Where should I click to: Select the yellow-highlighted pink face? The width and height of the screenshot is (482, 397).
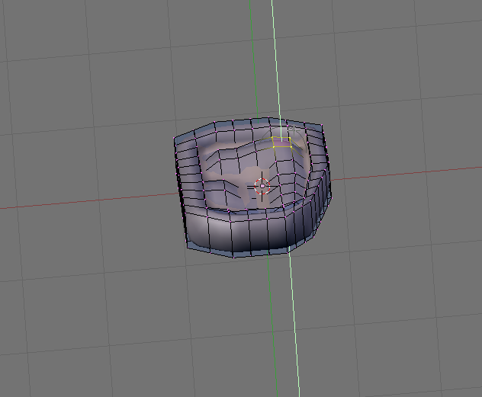pos(282,142)
